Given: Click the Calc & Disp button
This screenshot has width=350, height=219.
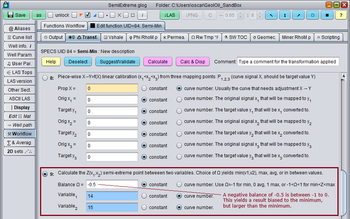Looking at the screenshot, I should point(193,62).
